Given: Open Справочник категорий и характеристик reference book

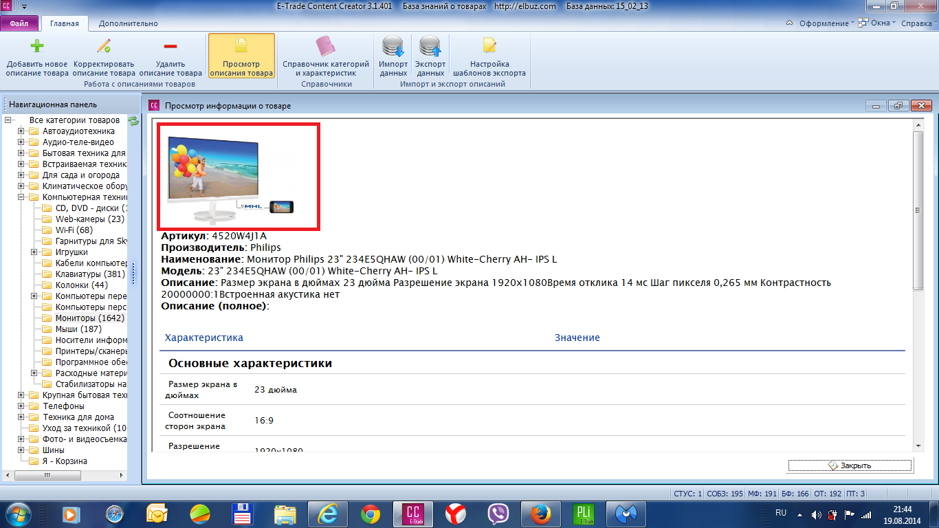Looking at the screenshot, I should coord(326,57).
